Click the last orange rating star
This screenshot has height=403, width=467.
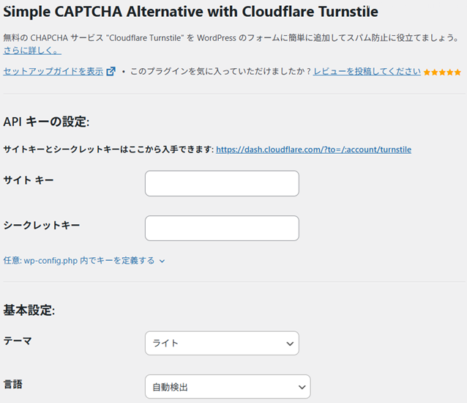[x=458, y=73]
